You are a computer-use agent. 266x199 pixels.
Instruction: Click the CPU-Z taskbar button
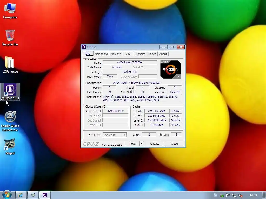[x=45, y=195]
